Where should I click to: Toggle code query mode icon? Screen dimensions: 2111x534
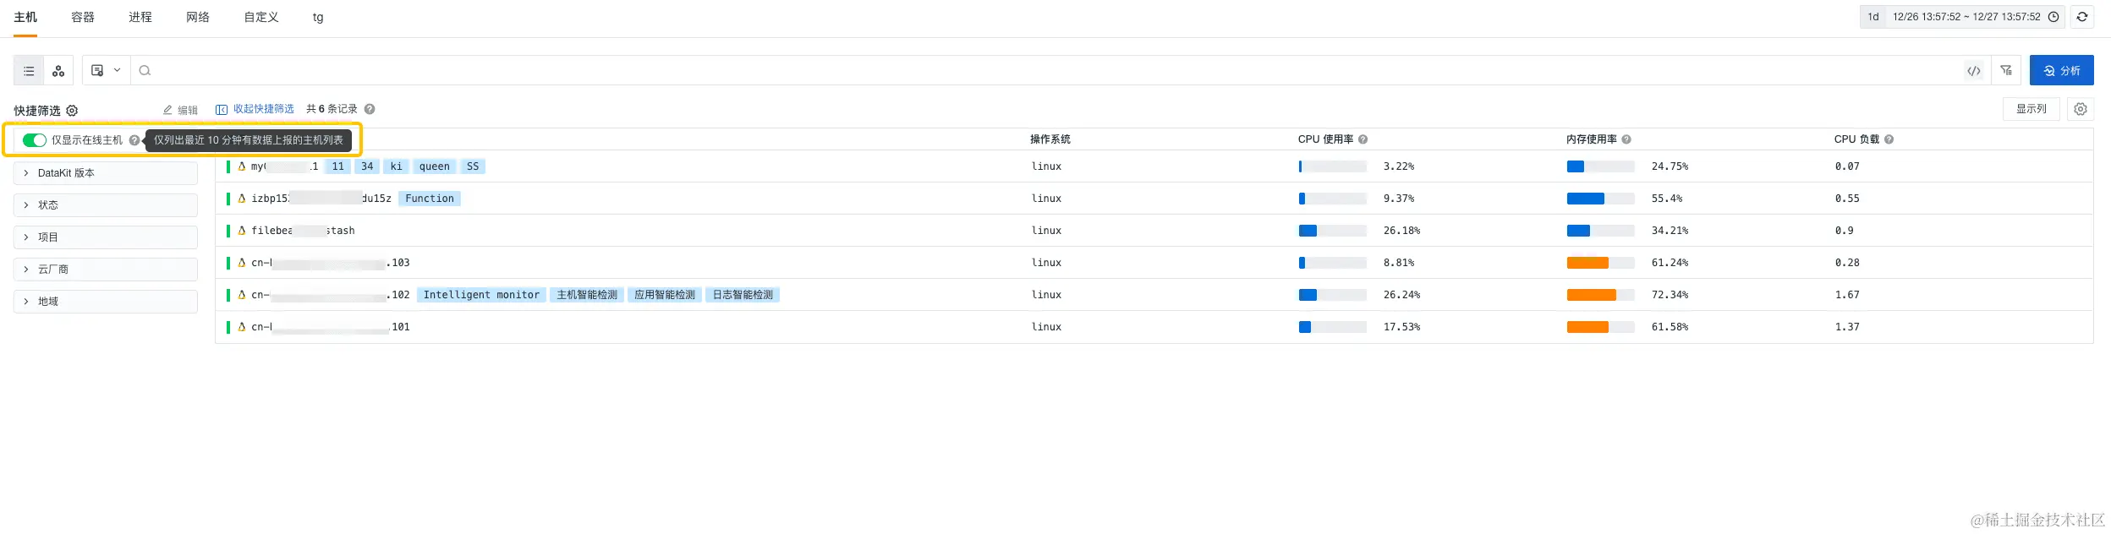1974,71
